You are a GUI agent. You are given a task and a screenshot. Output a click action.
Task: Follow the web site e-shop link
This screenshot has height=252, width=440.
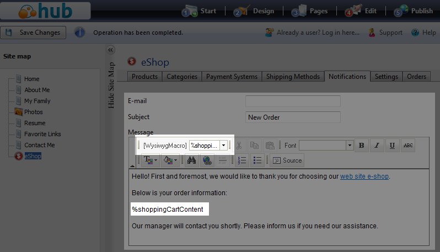pos(364,176)
